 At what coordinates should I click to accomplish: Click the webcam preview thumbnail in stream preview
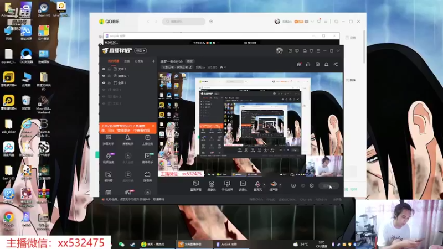coord(324,166)
